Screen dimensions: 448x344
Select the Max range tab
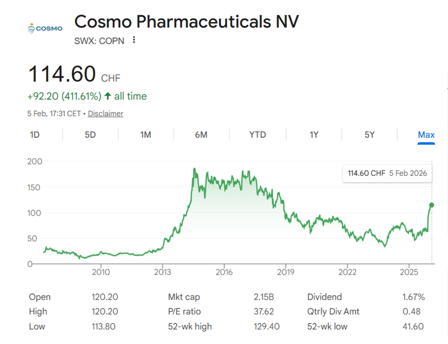pos(426,135)
